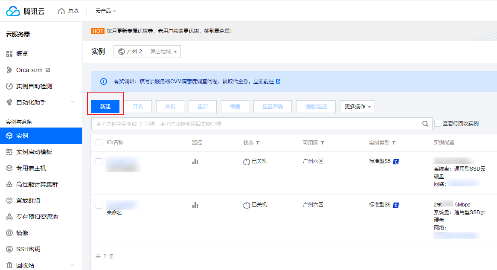The width and height of the screenshot is (497, 270).
Task: Click the 自动化助手 icon
Action: [9, 102]
